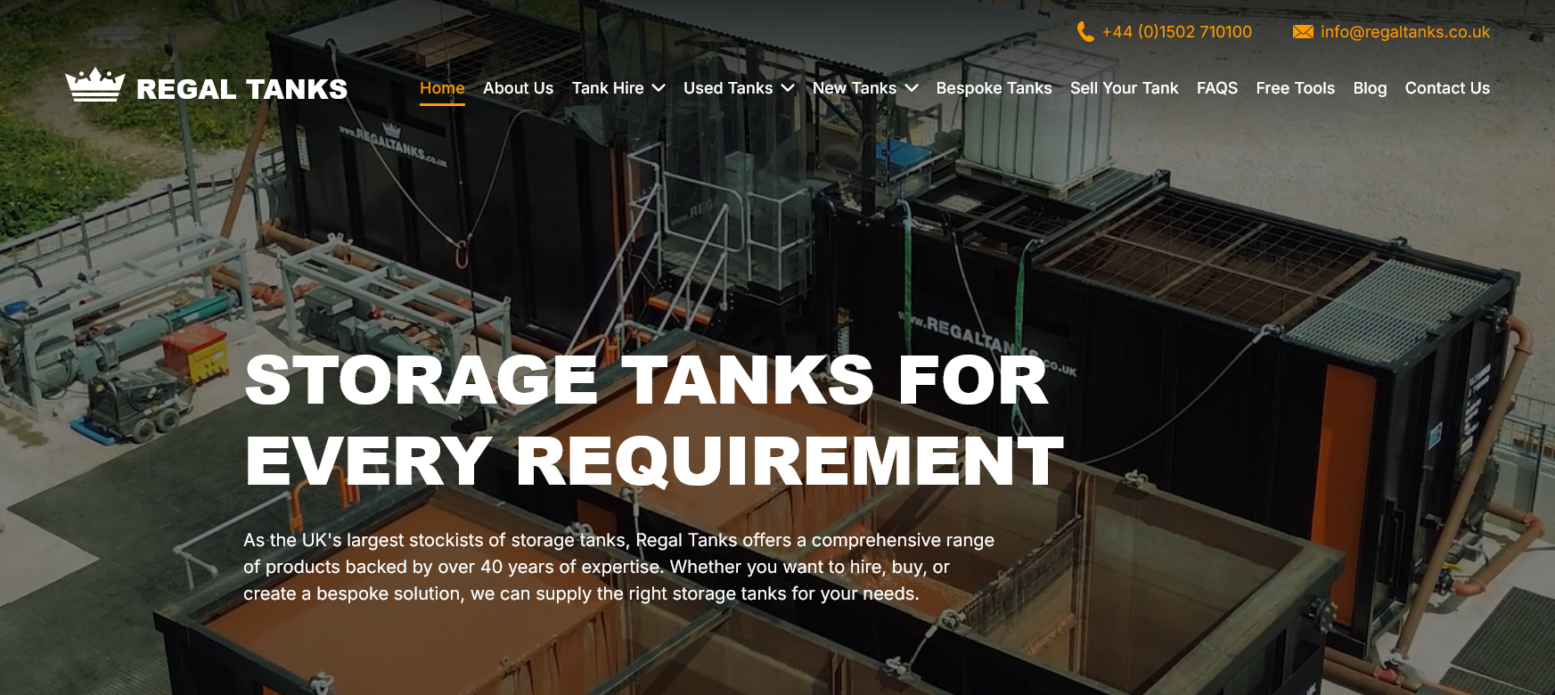The width and height of the screenshot is (1555, 695).
Task: Open the FAQS page
Action: click(x=1217, y=88)
